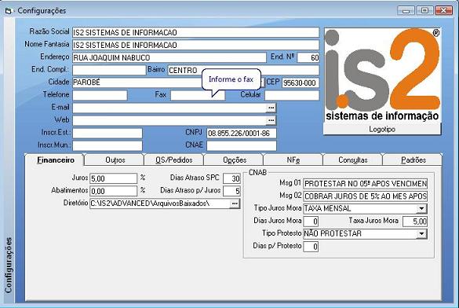Click the Inscr.Mun. input field
459x308 pixels.
click(x=107, y=145)
